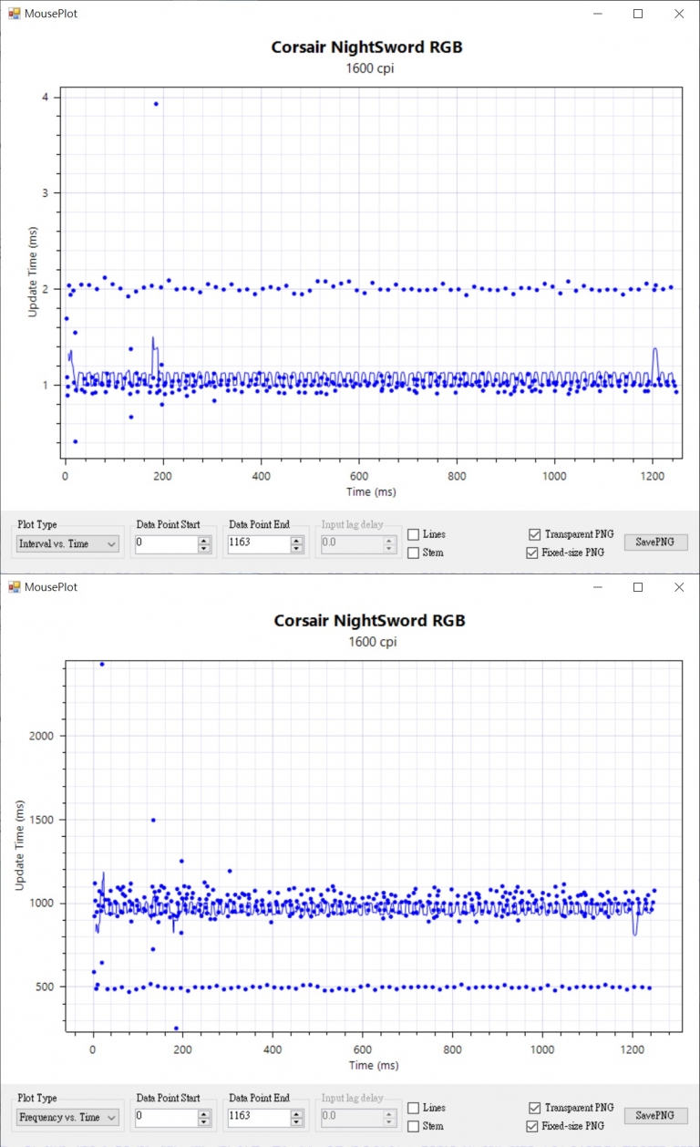700x1147 pixels.
Task: Increment Data Point End in top window
Action: tap(297, 540)
